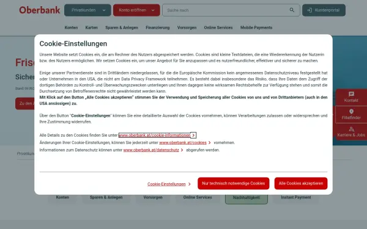Screen dimensions: 367x229
Task: Open the Cookie-Einstellungen link in dialog footer
Action: (166, 184)
